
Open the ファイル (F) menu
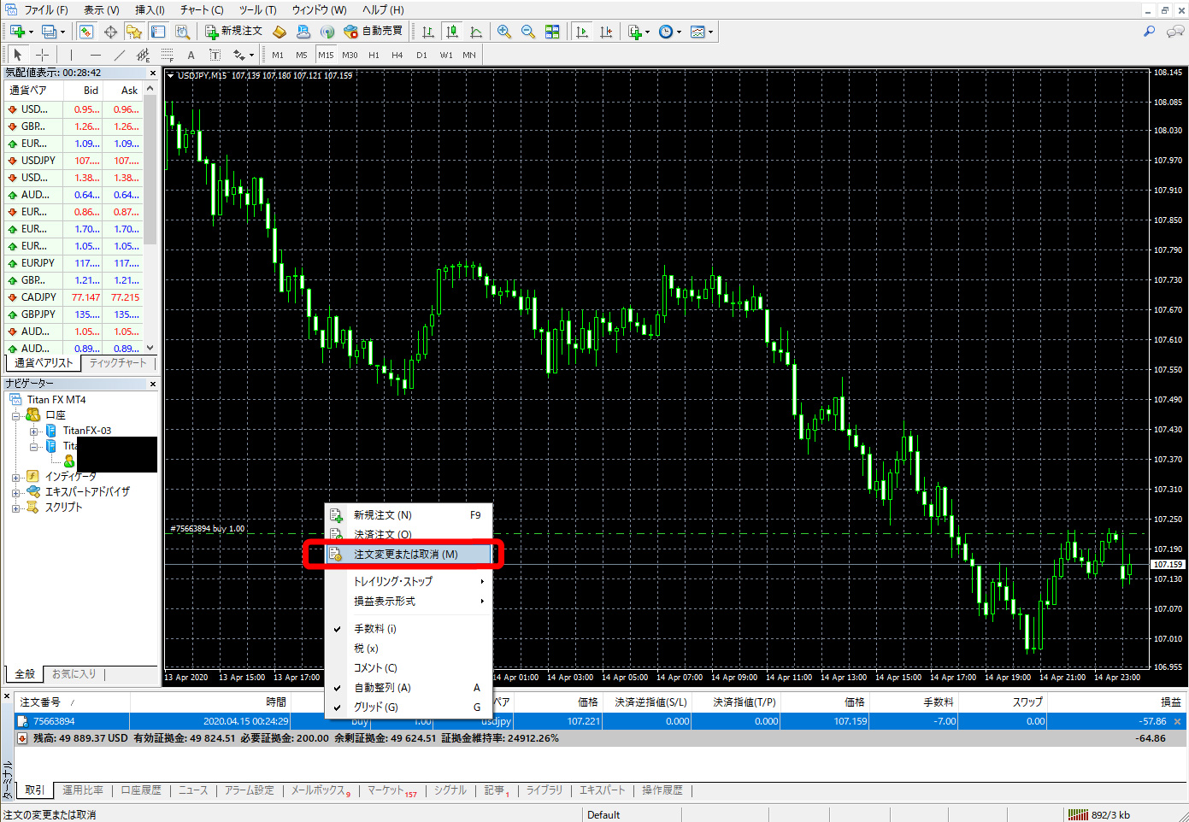46,10
